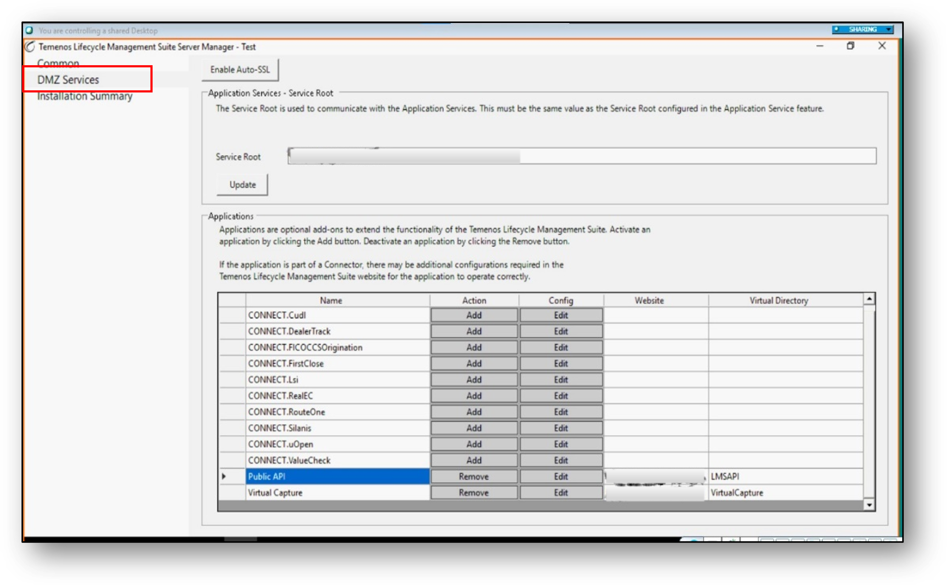Sort by the Action column header

click(x=474, y=300)
